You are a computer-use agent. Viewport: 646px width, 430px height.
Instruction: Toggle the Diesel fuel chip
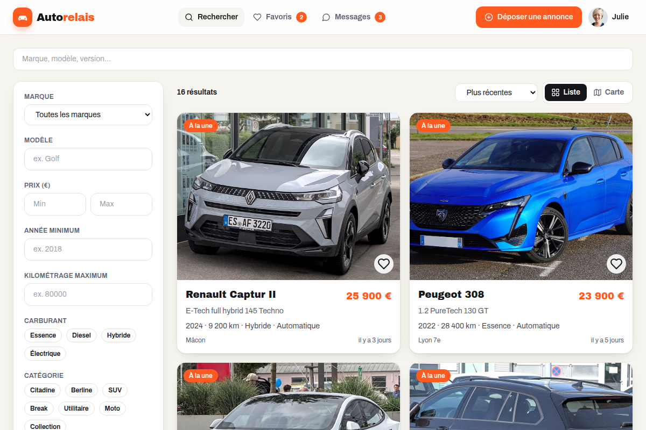pyautogui.click(x=81, y=335)
